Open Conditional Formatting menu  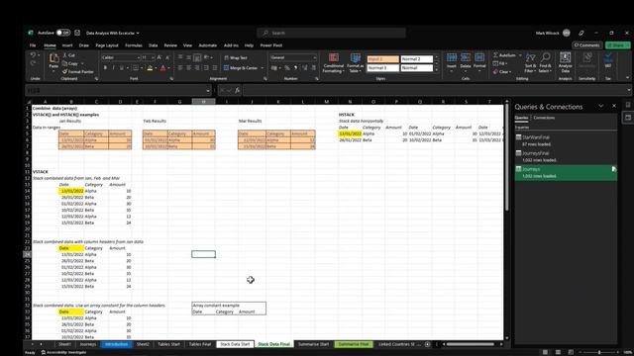tap(334, 63)
